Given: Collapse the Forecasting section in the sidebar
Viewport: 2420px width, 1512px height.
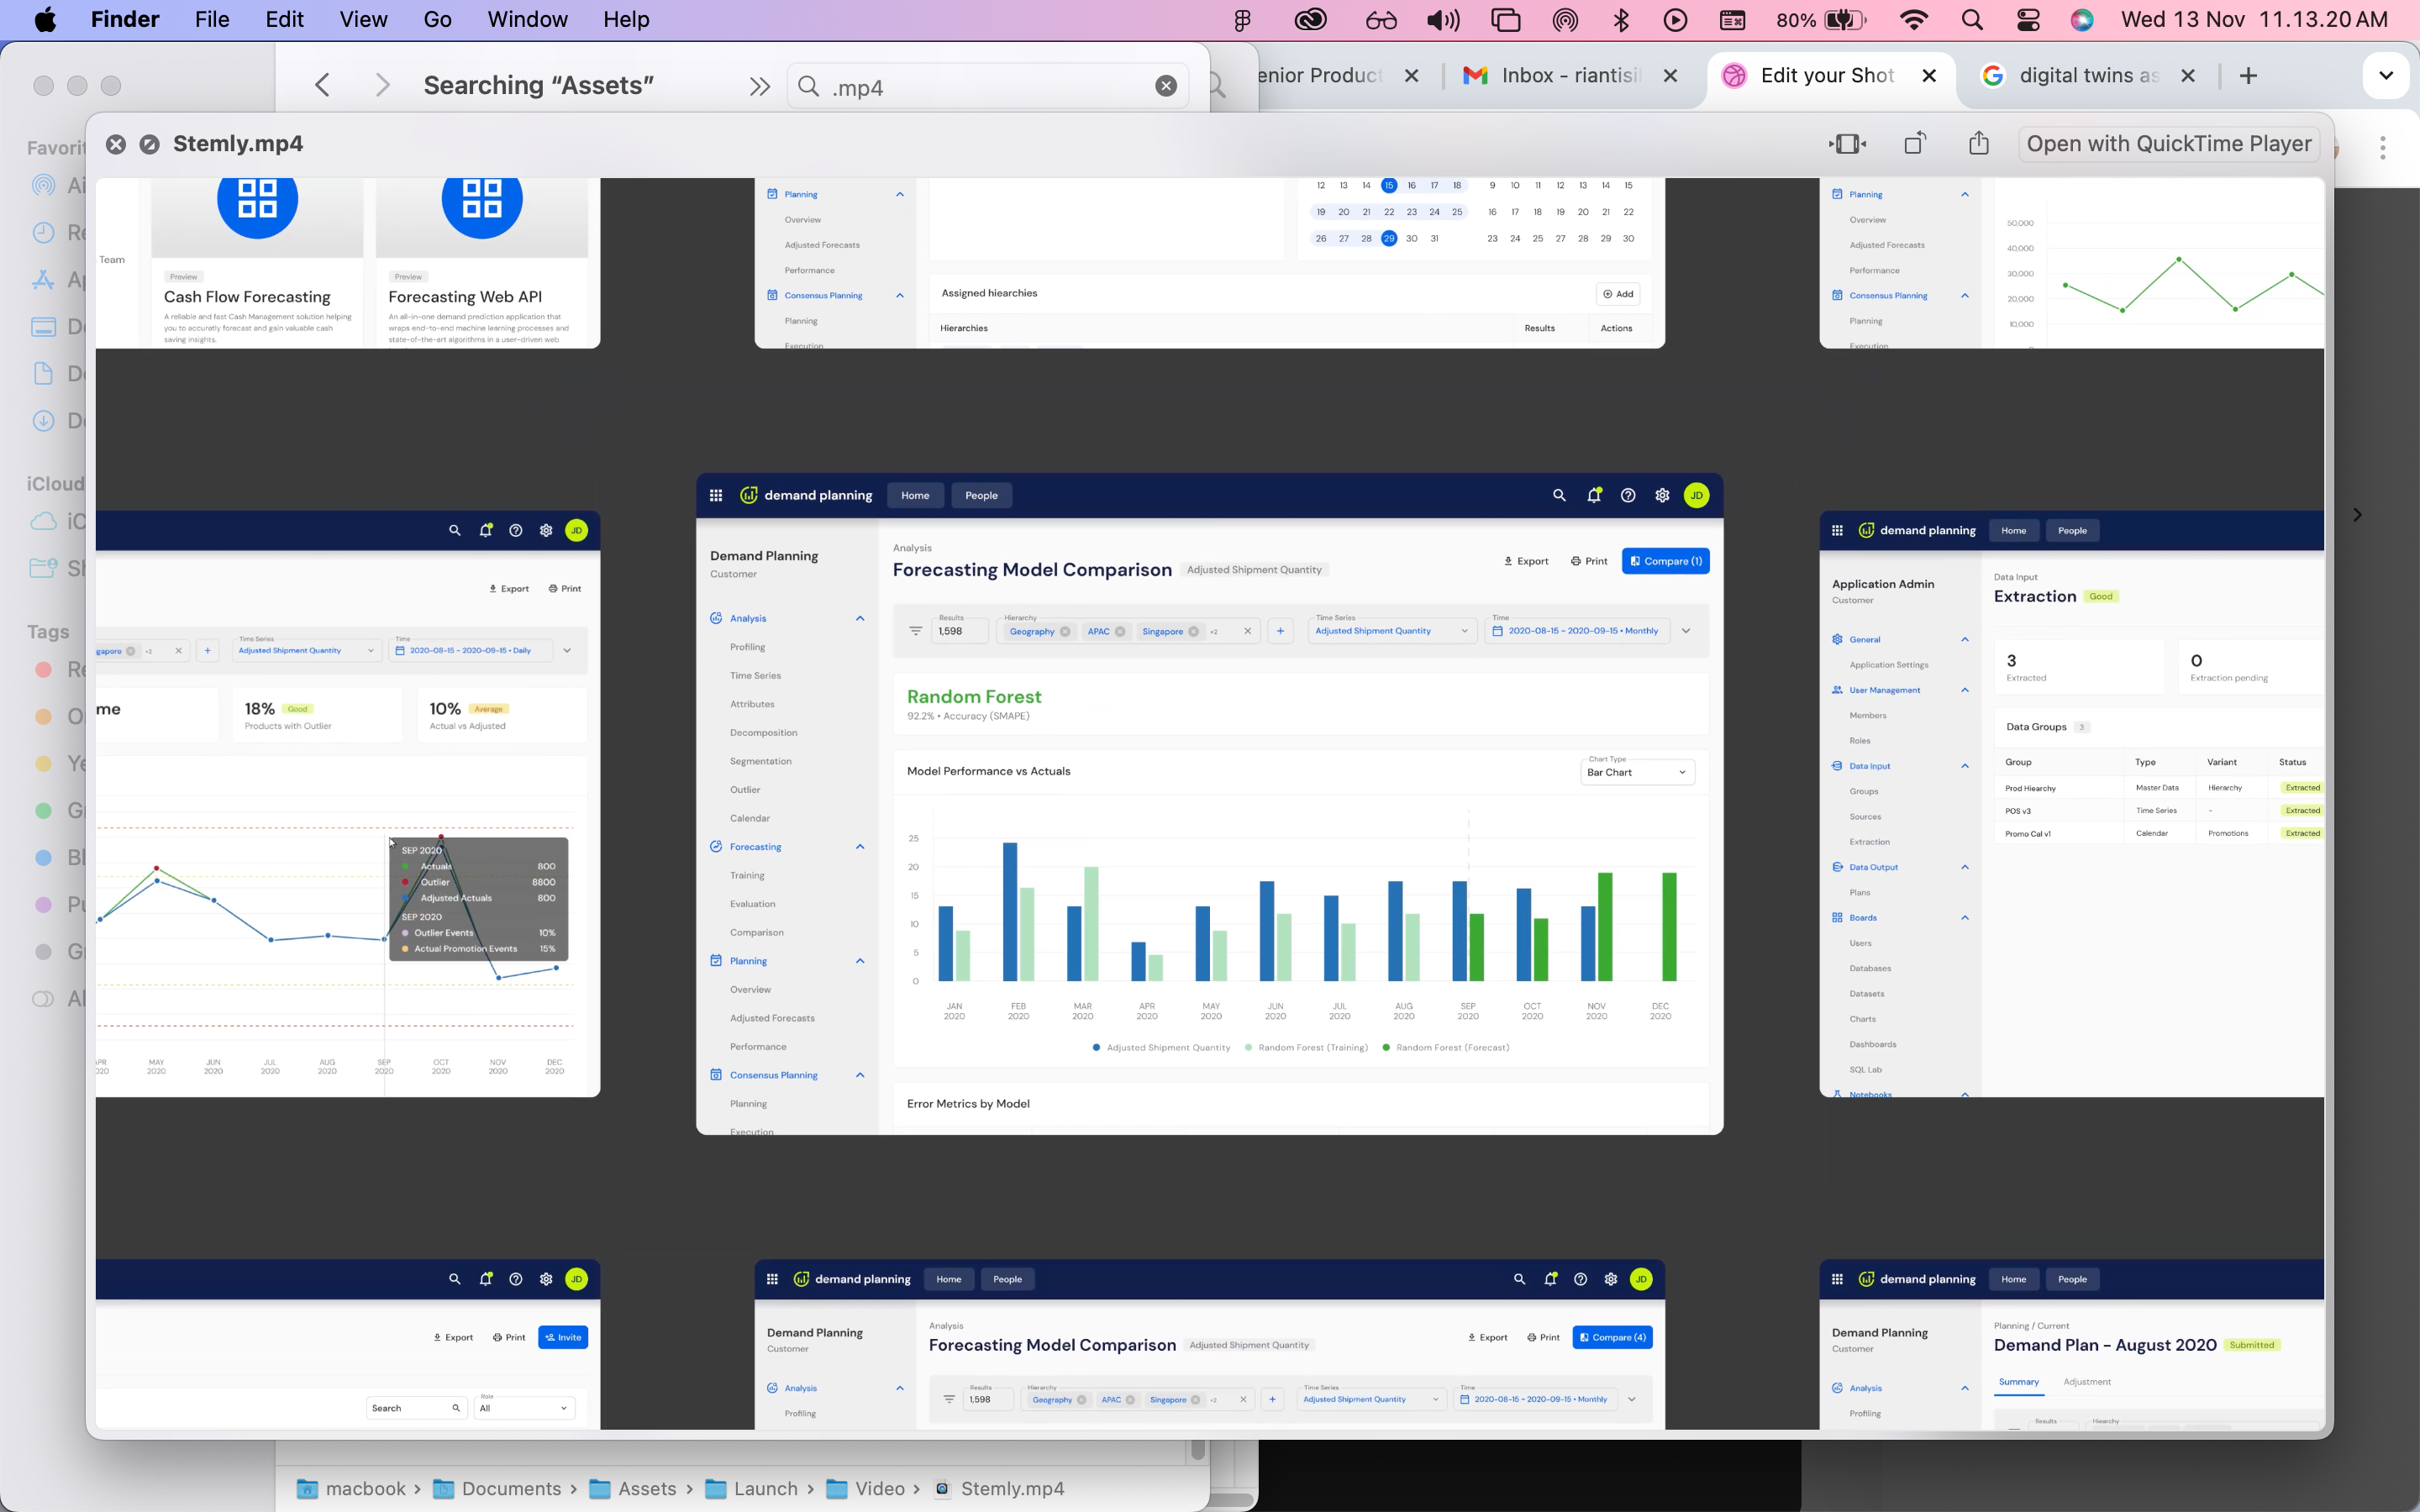Looking at the screenshot, I should coord(860,846).
